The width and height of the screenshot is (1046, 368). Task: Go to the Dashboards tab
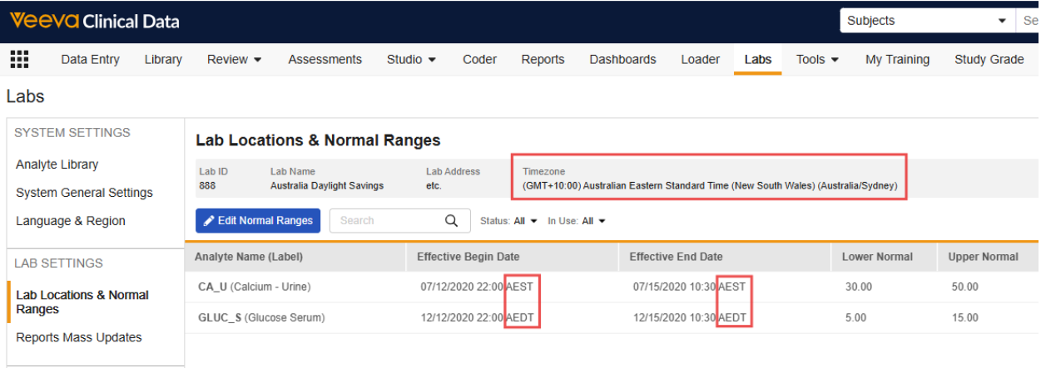coord(622,59)
